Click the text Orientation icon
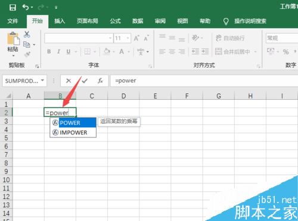The height and width of the screenshot is (221, 298). click(x=195, y=38)
